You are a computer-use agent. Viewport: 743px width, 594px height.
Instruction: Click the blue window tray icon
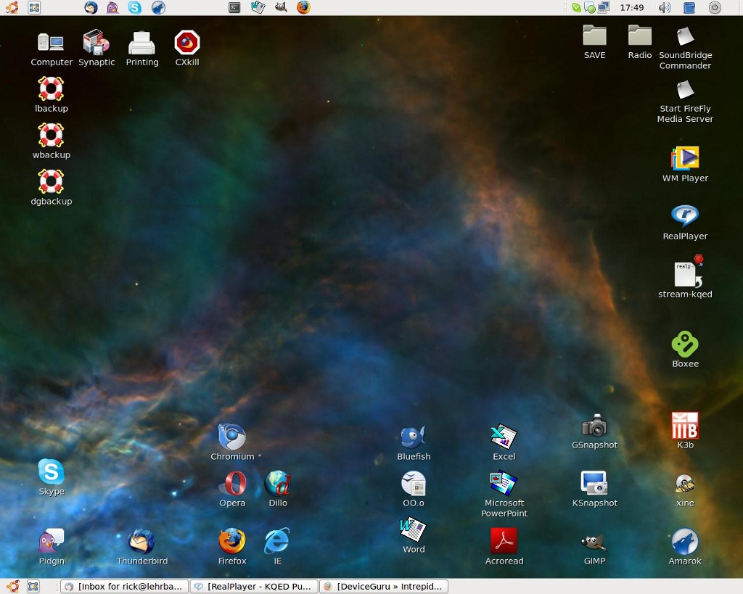[x=689, y=7]
